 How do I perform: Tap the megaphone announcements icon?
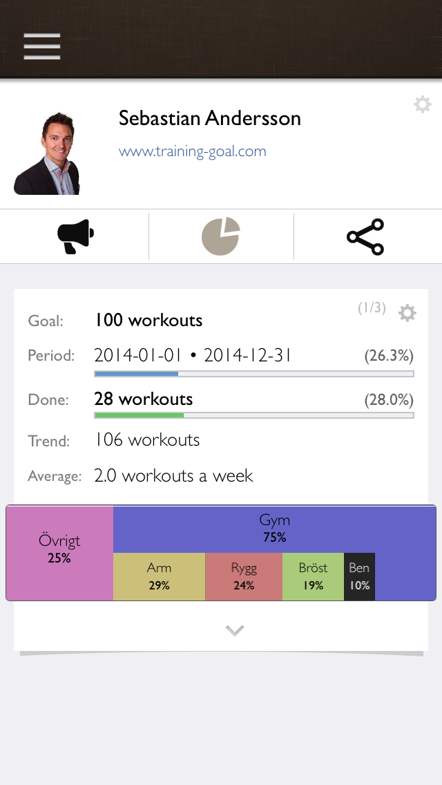(x=75, y=236)
